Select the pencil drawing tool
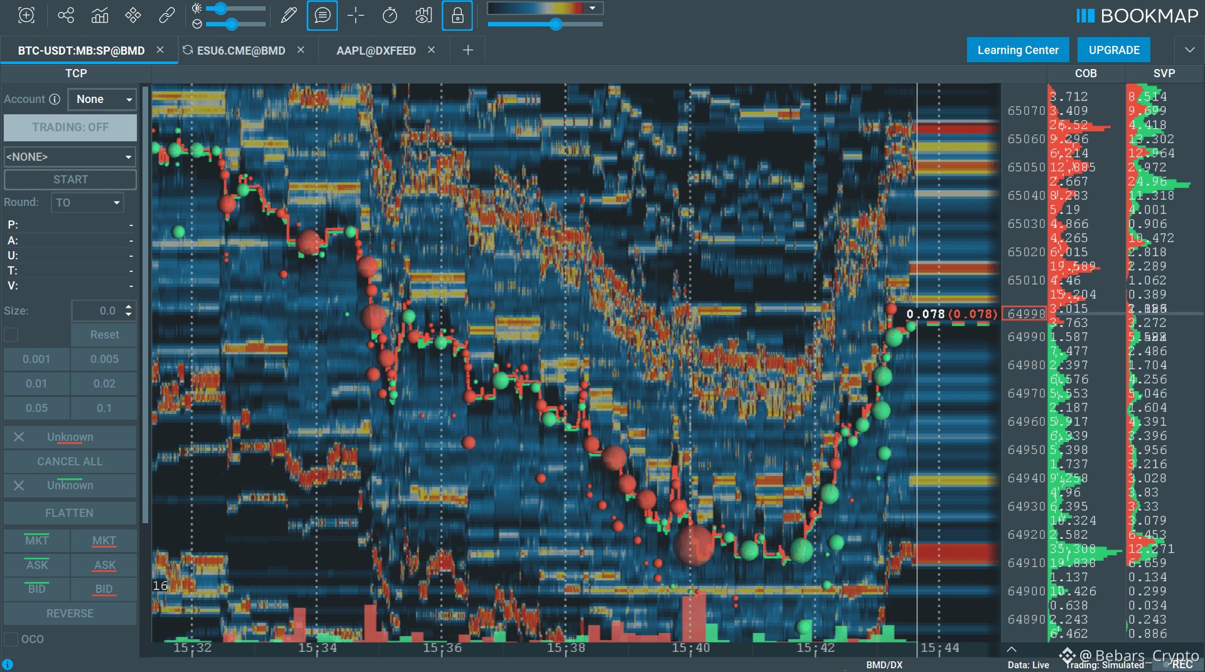 [288, 15]
